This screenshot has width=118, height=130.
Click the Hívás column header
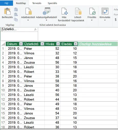(52, 44)
